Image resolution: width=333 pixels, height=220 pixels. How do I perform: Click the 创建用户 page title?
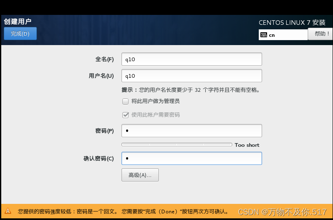(18, 22)
